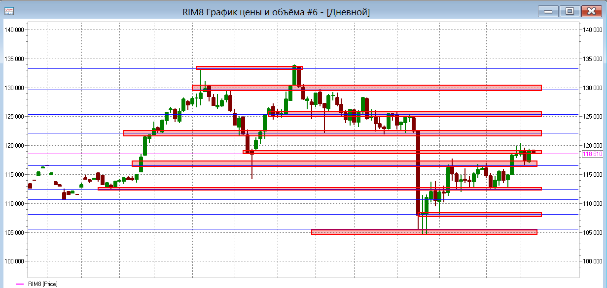Click '140 000' on the left price axis
This screenshot has height=288, width=607.
point(14,30)
